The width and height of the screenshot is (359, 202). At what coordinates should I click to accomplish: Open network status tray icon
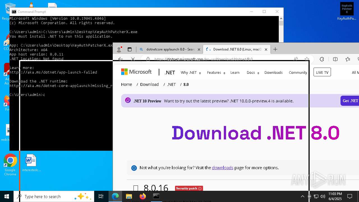click(x=316, y=196)
